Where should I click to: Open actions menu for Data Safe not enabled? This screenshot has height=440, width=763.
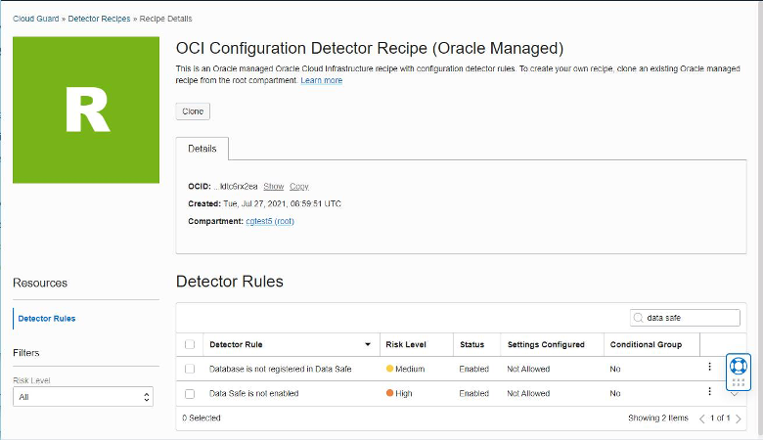point(709,391)
